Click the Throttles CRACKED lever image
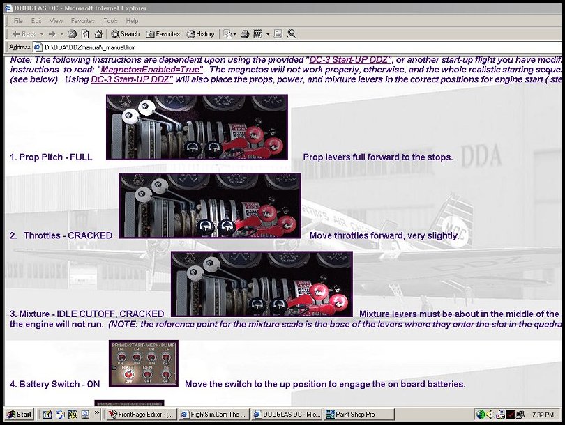 [x=210, y=206]
